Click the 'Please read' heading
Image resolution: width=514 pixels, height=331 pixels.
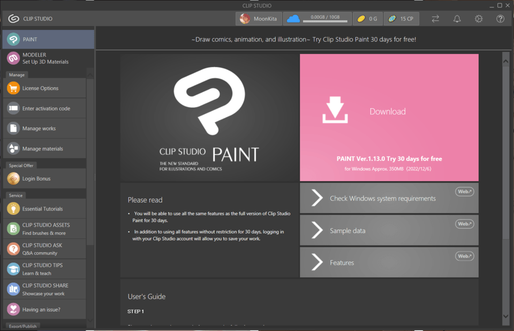coord(145,200)
